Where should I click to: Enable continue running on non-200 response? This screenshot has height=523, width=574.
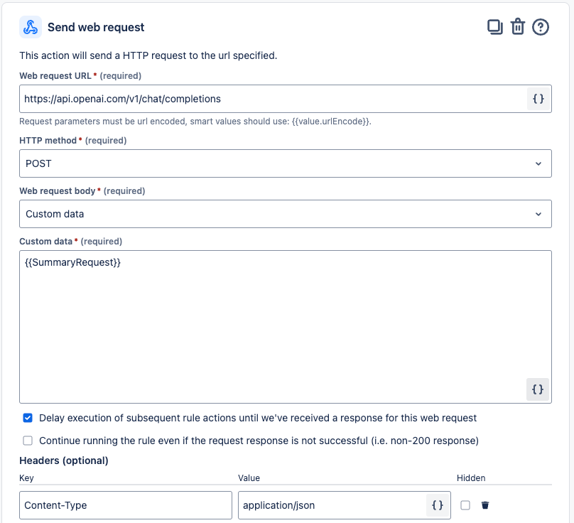tap(28, 441)
